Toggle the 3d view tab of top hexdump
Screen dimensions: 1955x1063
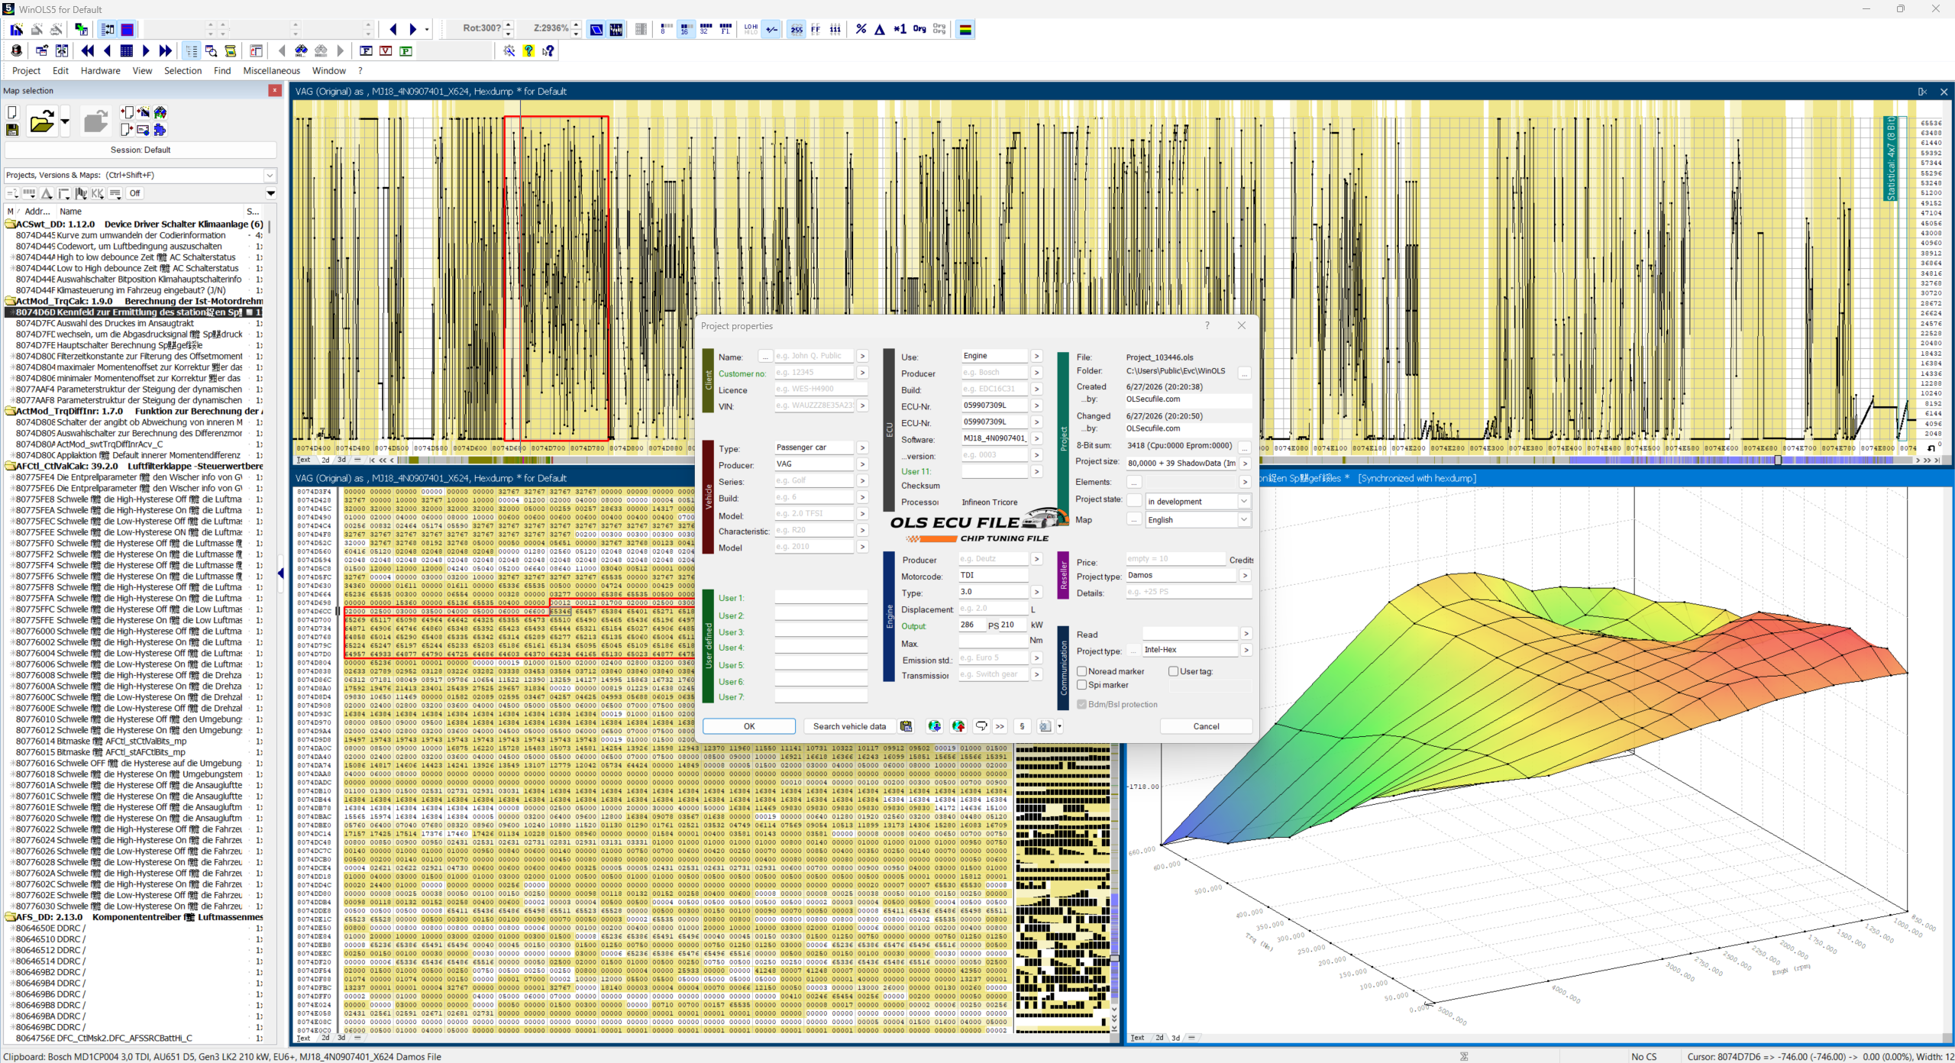pos(341,460)
